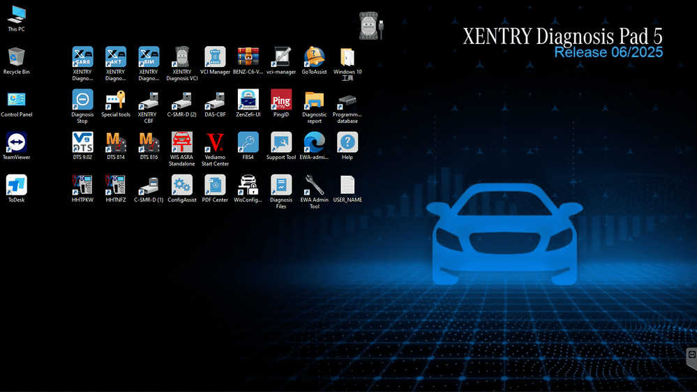Open the Recycle Bin

point(16,57)
